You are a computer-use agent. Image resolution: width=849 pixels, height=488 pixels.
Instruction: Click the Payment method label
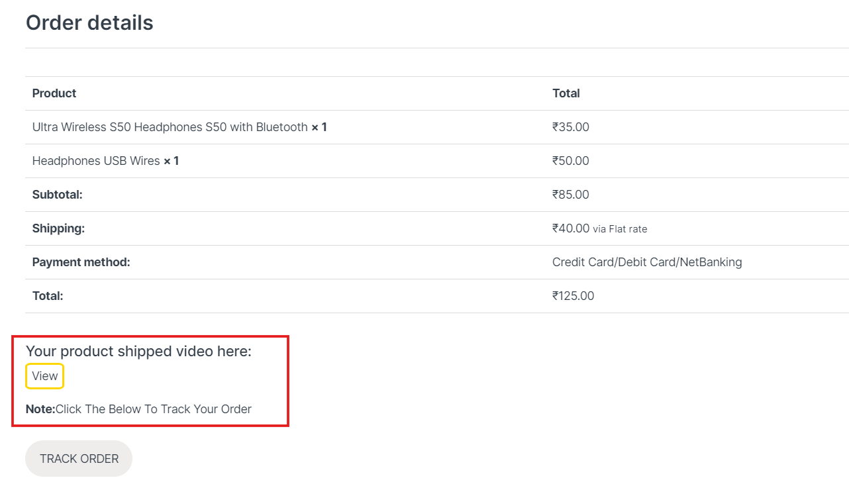(81, 262)
